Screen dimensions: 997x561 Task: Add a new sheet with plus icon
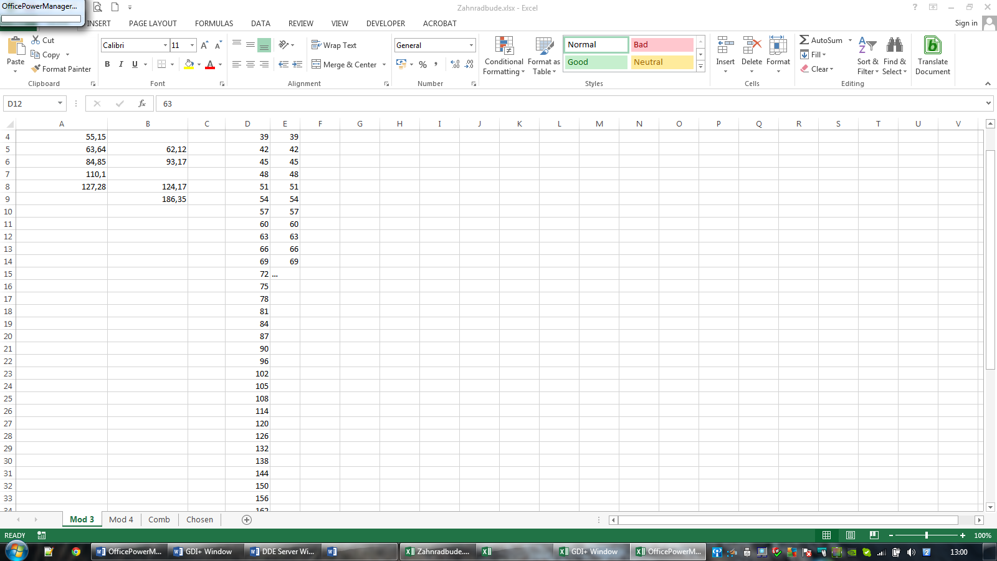click(x=247, y=520)
